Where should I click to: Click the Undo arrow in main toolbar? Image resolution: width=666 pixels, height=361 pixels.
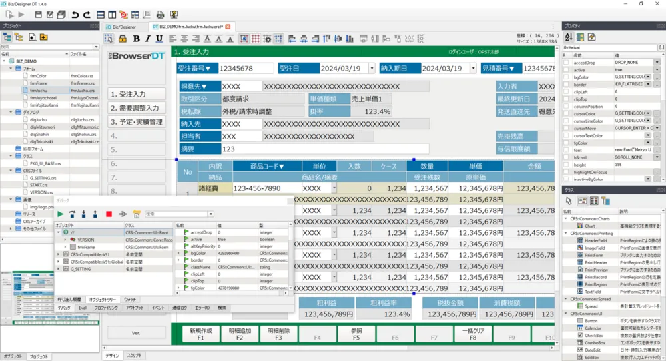(75, 14)
